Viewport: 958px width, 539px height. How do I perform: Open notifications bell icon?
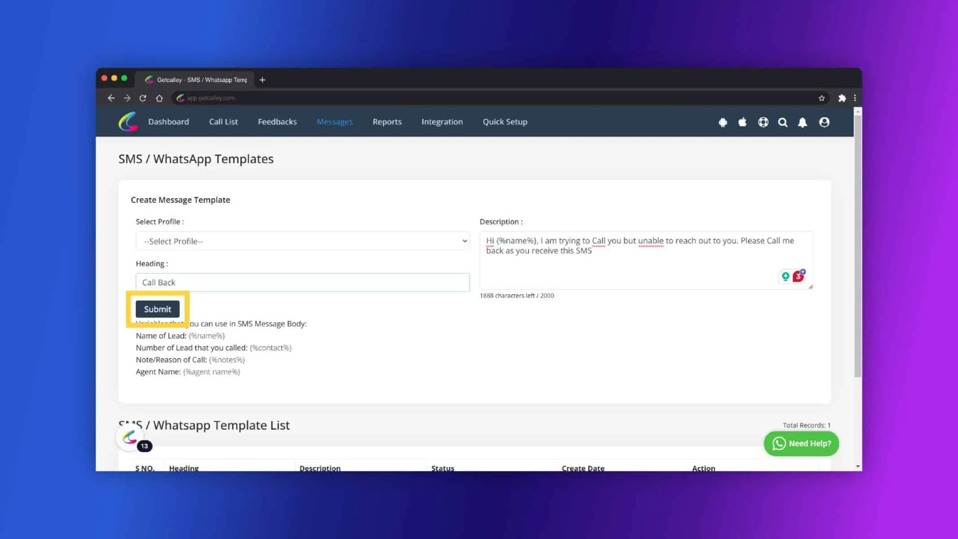pyautogui.click(x=803, y=122)
